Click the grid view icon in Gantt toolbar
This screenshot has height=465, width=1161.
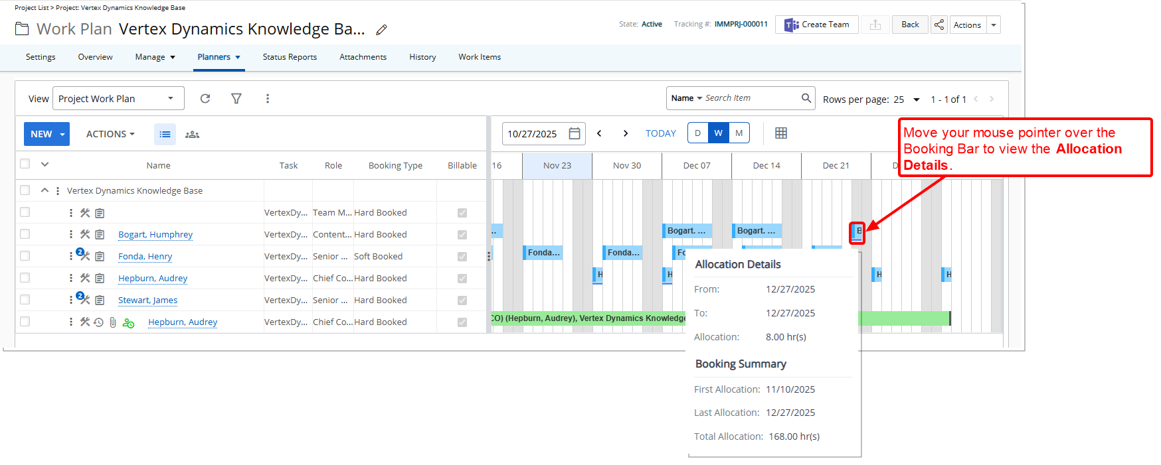click(781, 133)
